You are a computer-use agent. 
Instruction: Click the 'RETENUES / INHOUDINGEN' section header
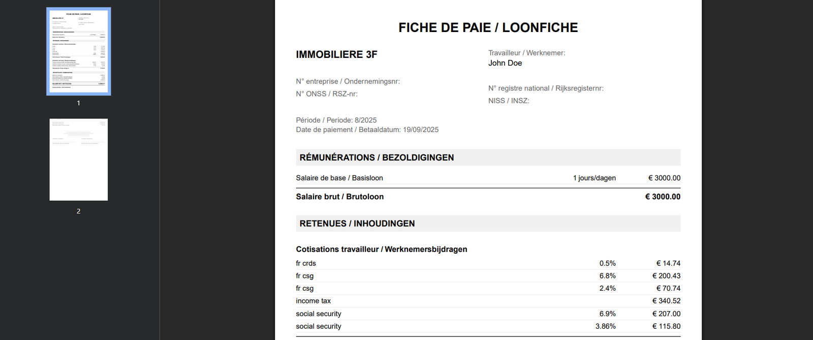[x=357, y=224]
